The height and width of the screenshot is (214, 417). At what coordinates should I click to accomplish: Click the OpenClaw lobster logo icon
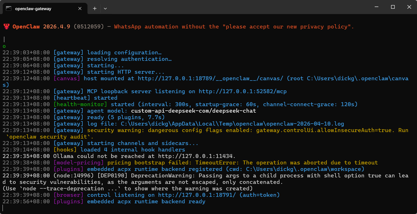6,27
